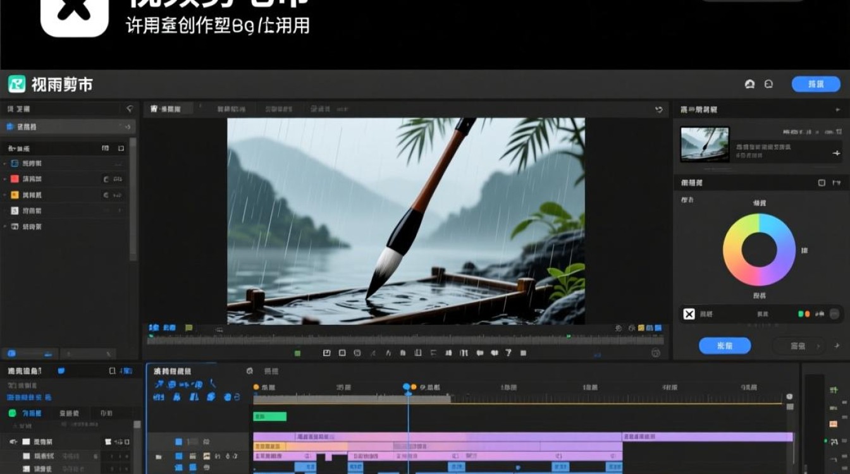
Task: Toggle the checkbox on the third track row
Action: tap(26, 469)
